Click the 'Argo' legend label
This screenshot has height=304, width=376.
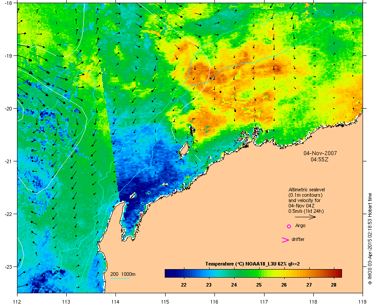pyautogui.click(x=300, y=226)
